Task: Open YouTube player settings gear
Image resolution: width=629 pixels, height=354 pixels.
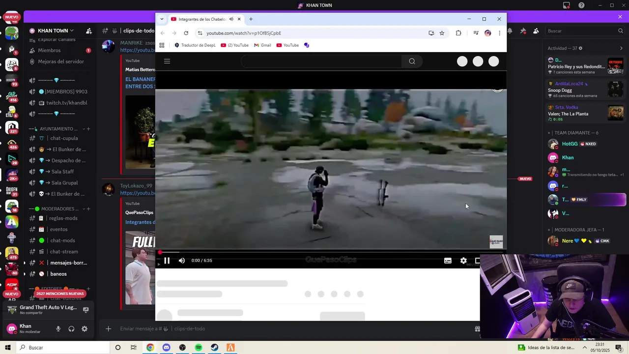Action: tap(463, 261)
